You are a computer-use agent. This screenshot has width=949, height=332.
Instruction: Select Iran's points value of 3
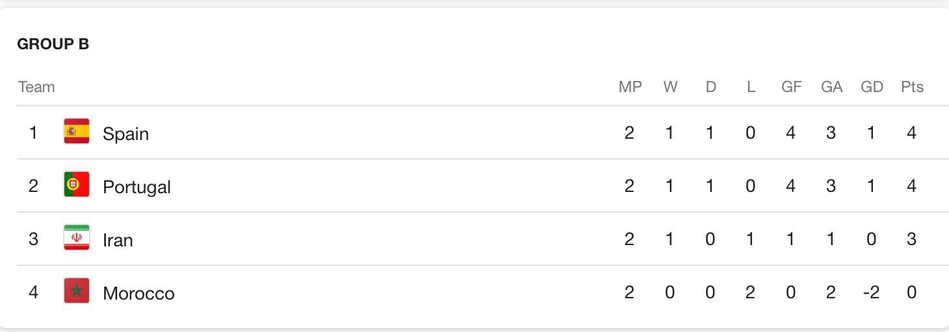point(911,239)
